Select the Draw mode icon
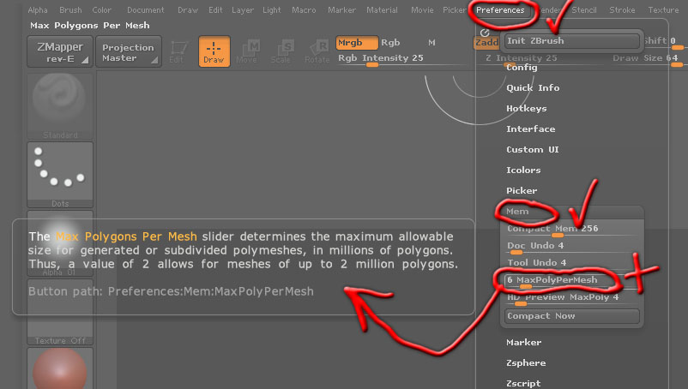 214,51
